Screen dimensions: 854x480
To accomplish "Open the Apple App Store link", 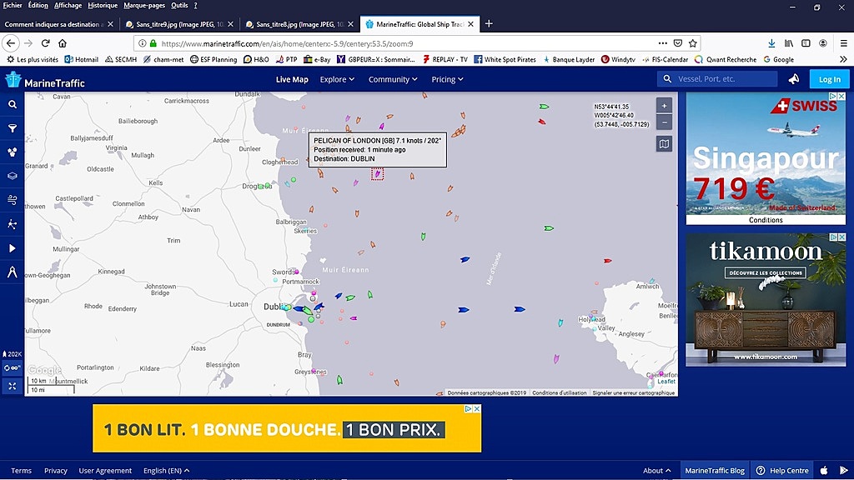I will click(824, 471).
